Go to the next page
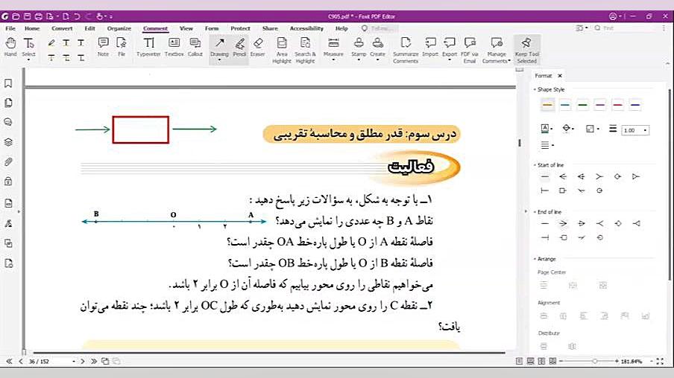Viewport: 674px width, 378px height. 83,362
